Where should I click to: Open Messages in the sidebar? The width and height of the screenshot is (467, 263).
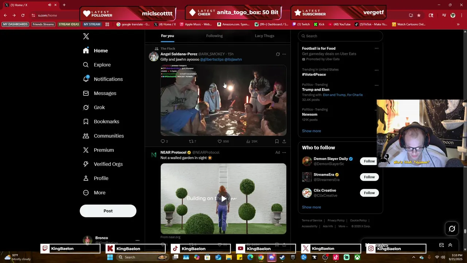(100, 93)
